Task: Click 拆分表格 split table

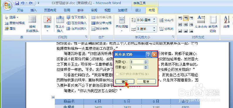Action: 100,28
